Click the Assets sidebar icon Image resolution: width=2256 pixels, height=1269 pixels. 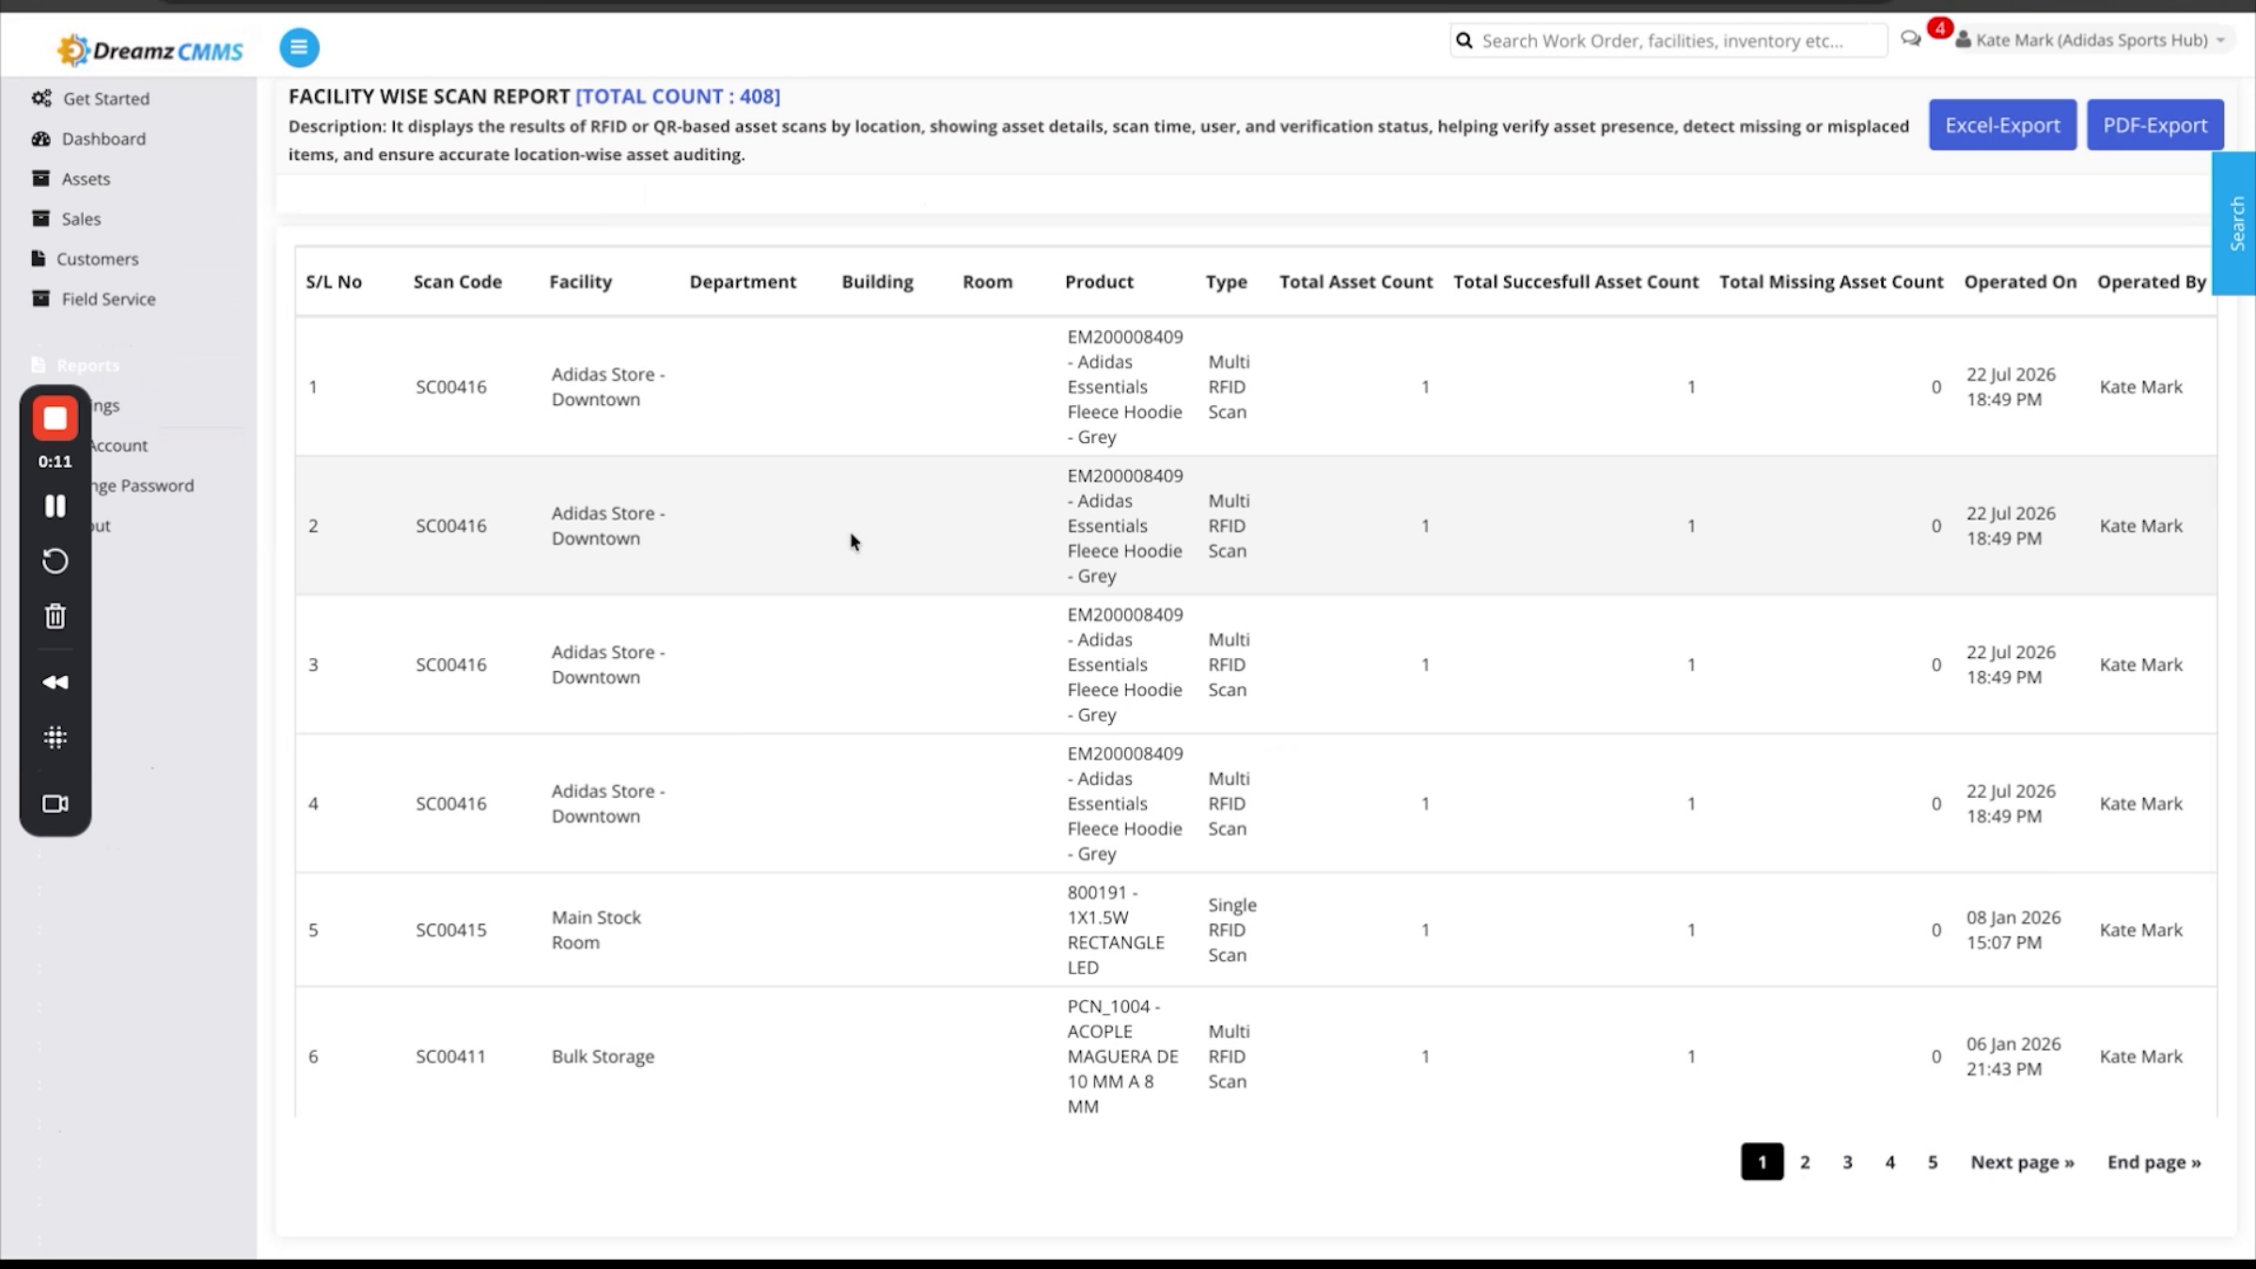click(40, 178)
